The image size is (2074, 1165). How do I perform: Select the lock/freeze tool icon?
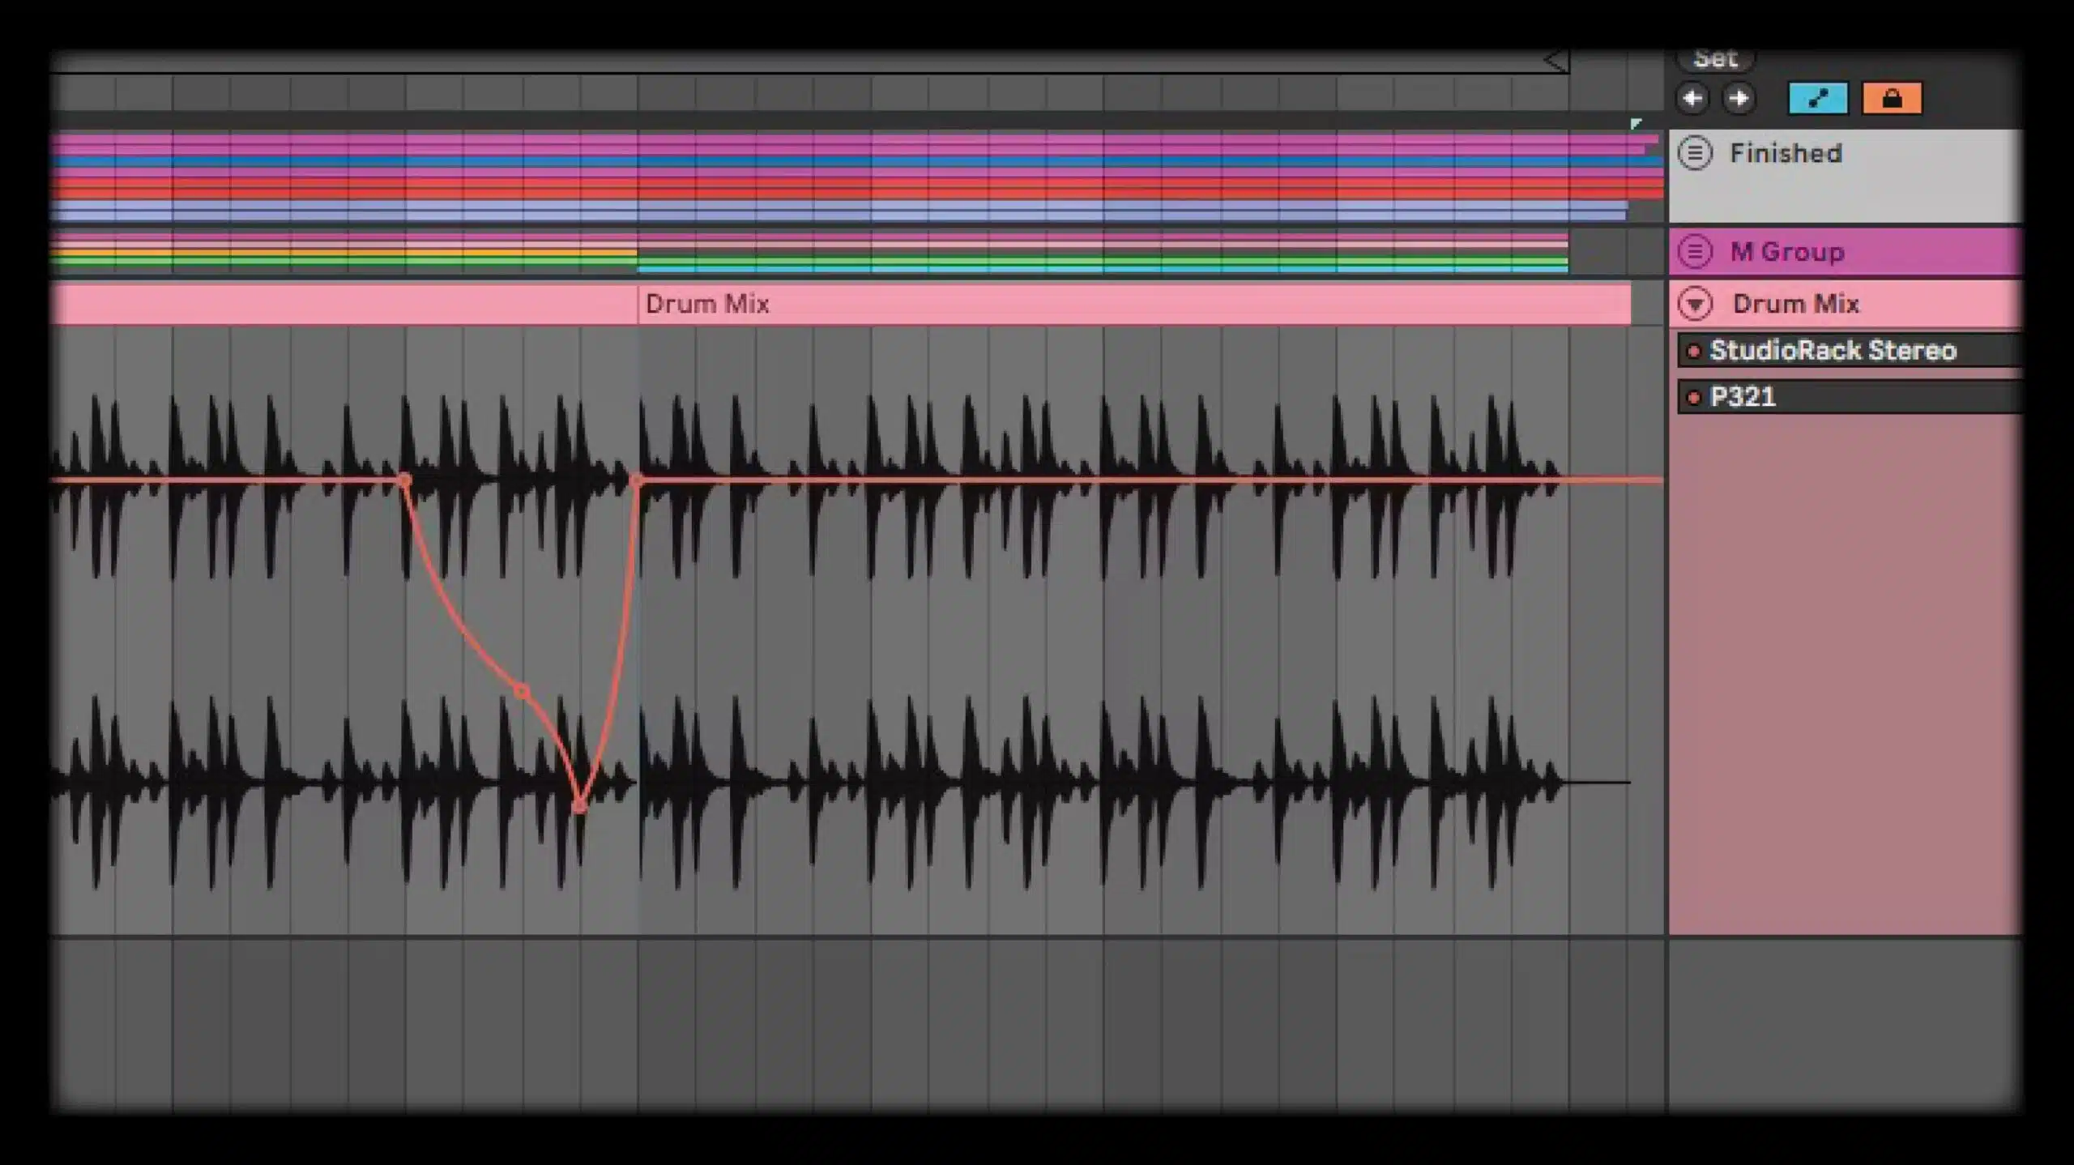click(1890, 98)
